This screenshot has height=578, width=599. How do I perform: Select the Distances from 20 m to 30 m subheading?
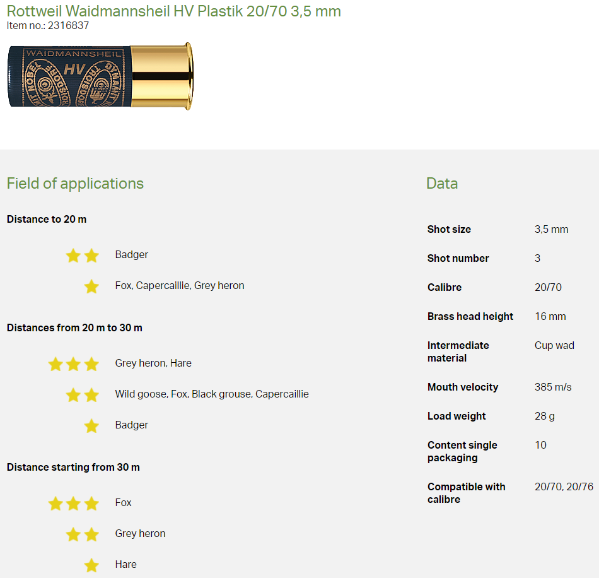74,328
